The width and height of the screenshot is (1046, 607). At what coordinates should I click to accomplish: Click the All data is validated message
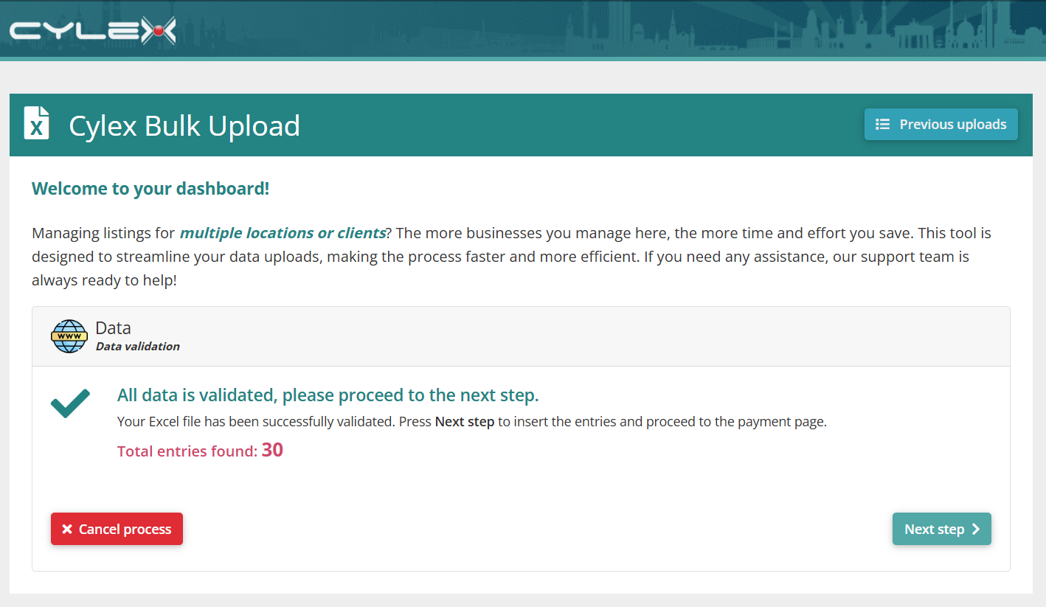[x=328, y=395]
